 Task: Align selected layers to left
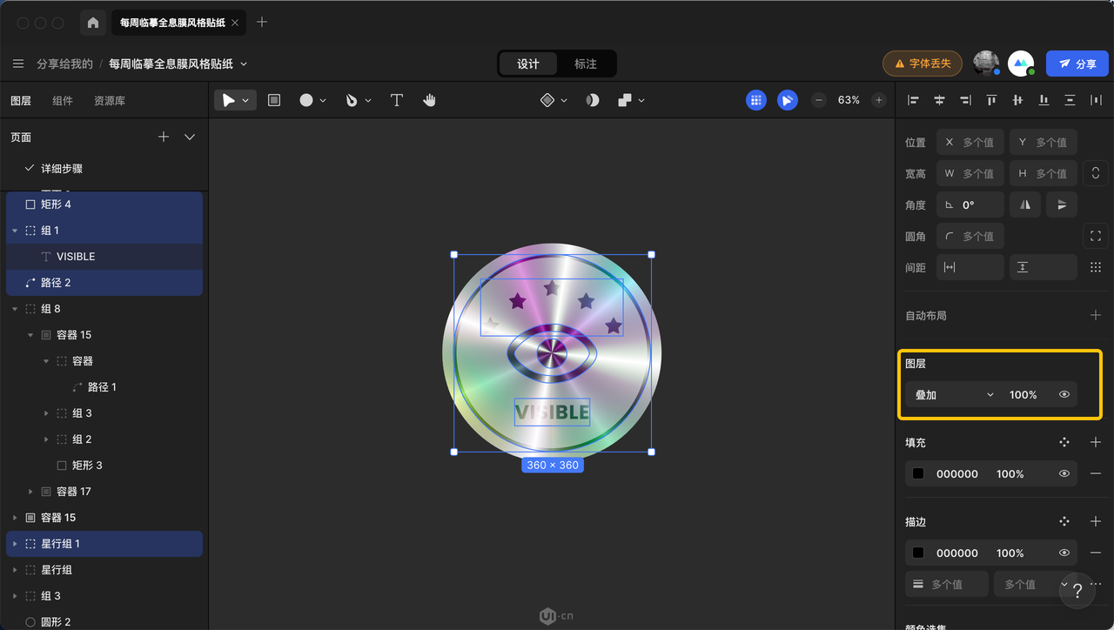tap(913, 100)
